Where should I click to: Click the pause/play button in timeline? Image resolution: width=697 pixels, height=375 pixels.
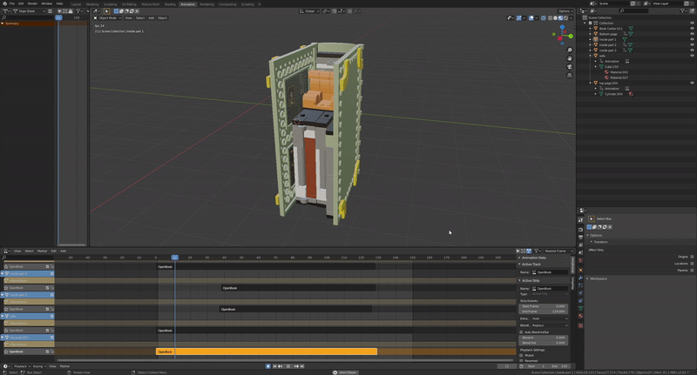click(x=288, y=366)
